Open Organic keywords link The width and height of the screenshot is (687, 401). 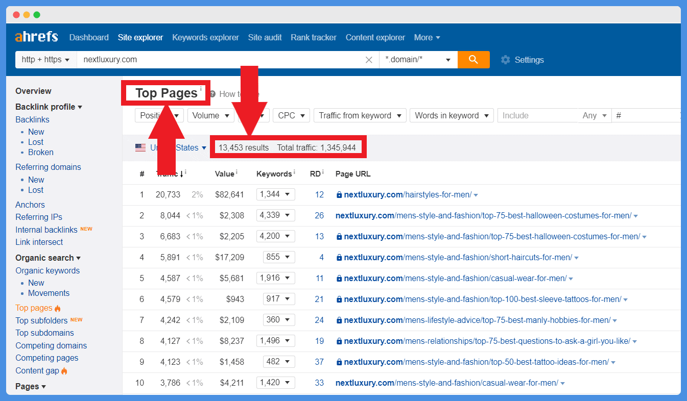(48, 270)
